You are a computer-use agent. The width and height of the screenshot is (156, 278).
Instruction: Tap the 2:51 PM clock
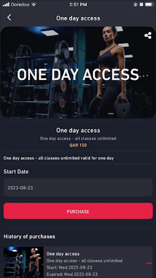pos(78,5)
